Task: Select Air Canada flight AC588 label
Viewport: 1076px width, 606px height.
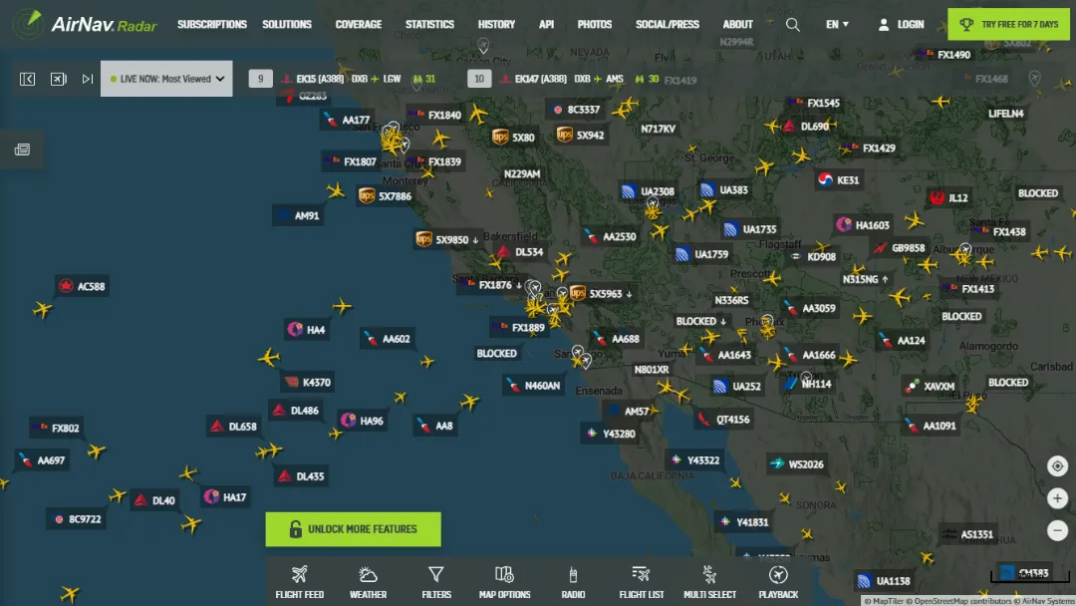Action: pos(83,286)
